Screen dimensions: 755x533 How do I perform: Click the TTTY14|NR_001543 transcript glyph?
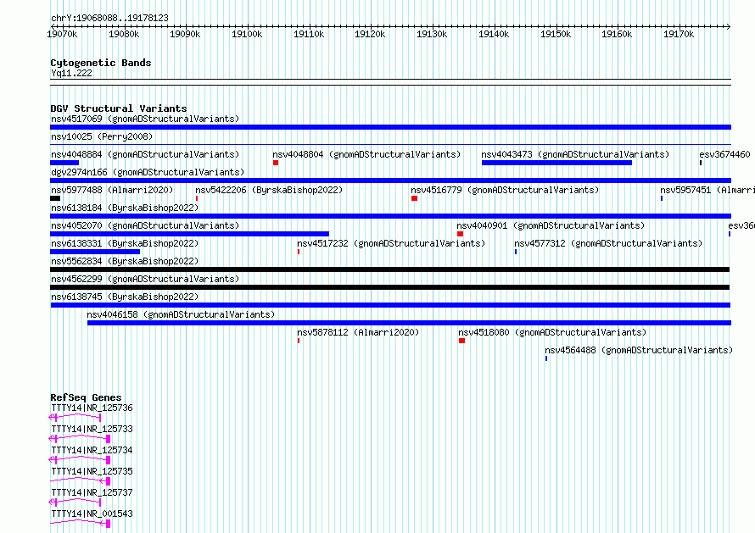(80, 524)
